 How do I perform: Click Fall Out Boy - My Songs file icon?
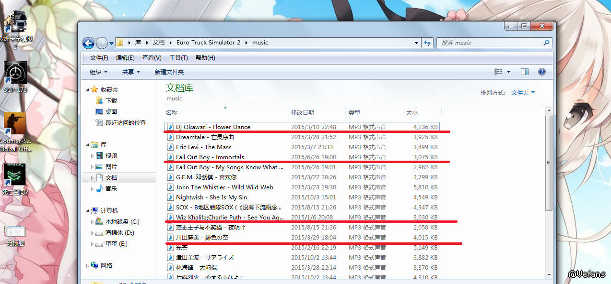[x=171, y=167]
